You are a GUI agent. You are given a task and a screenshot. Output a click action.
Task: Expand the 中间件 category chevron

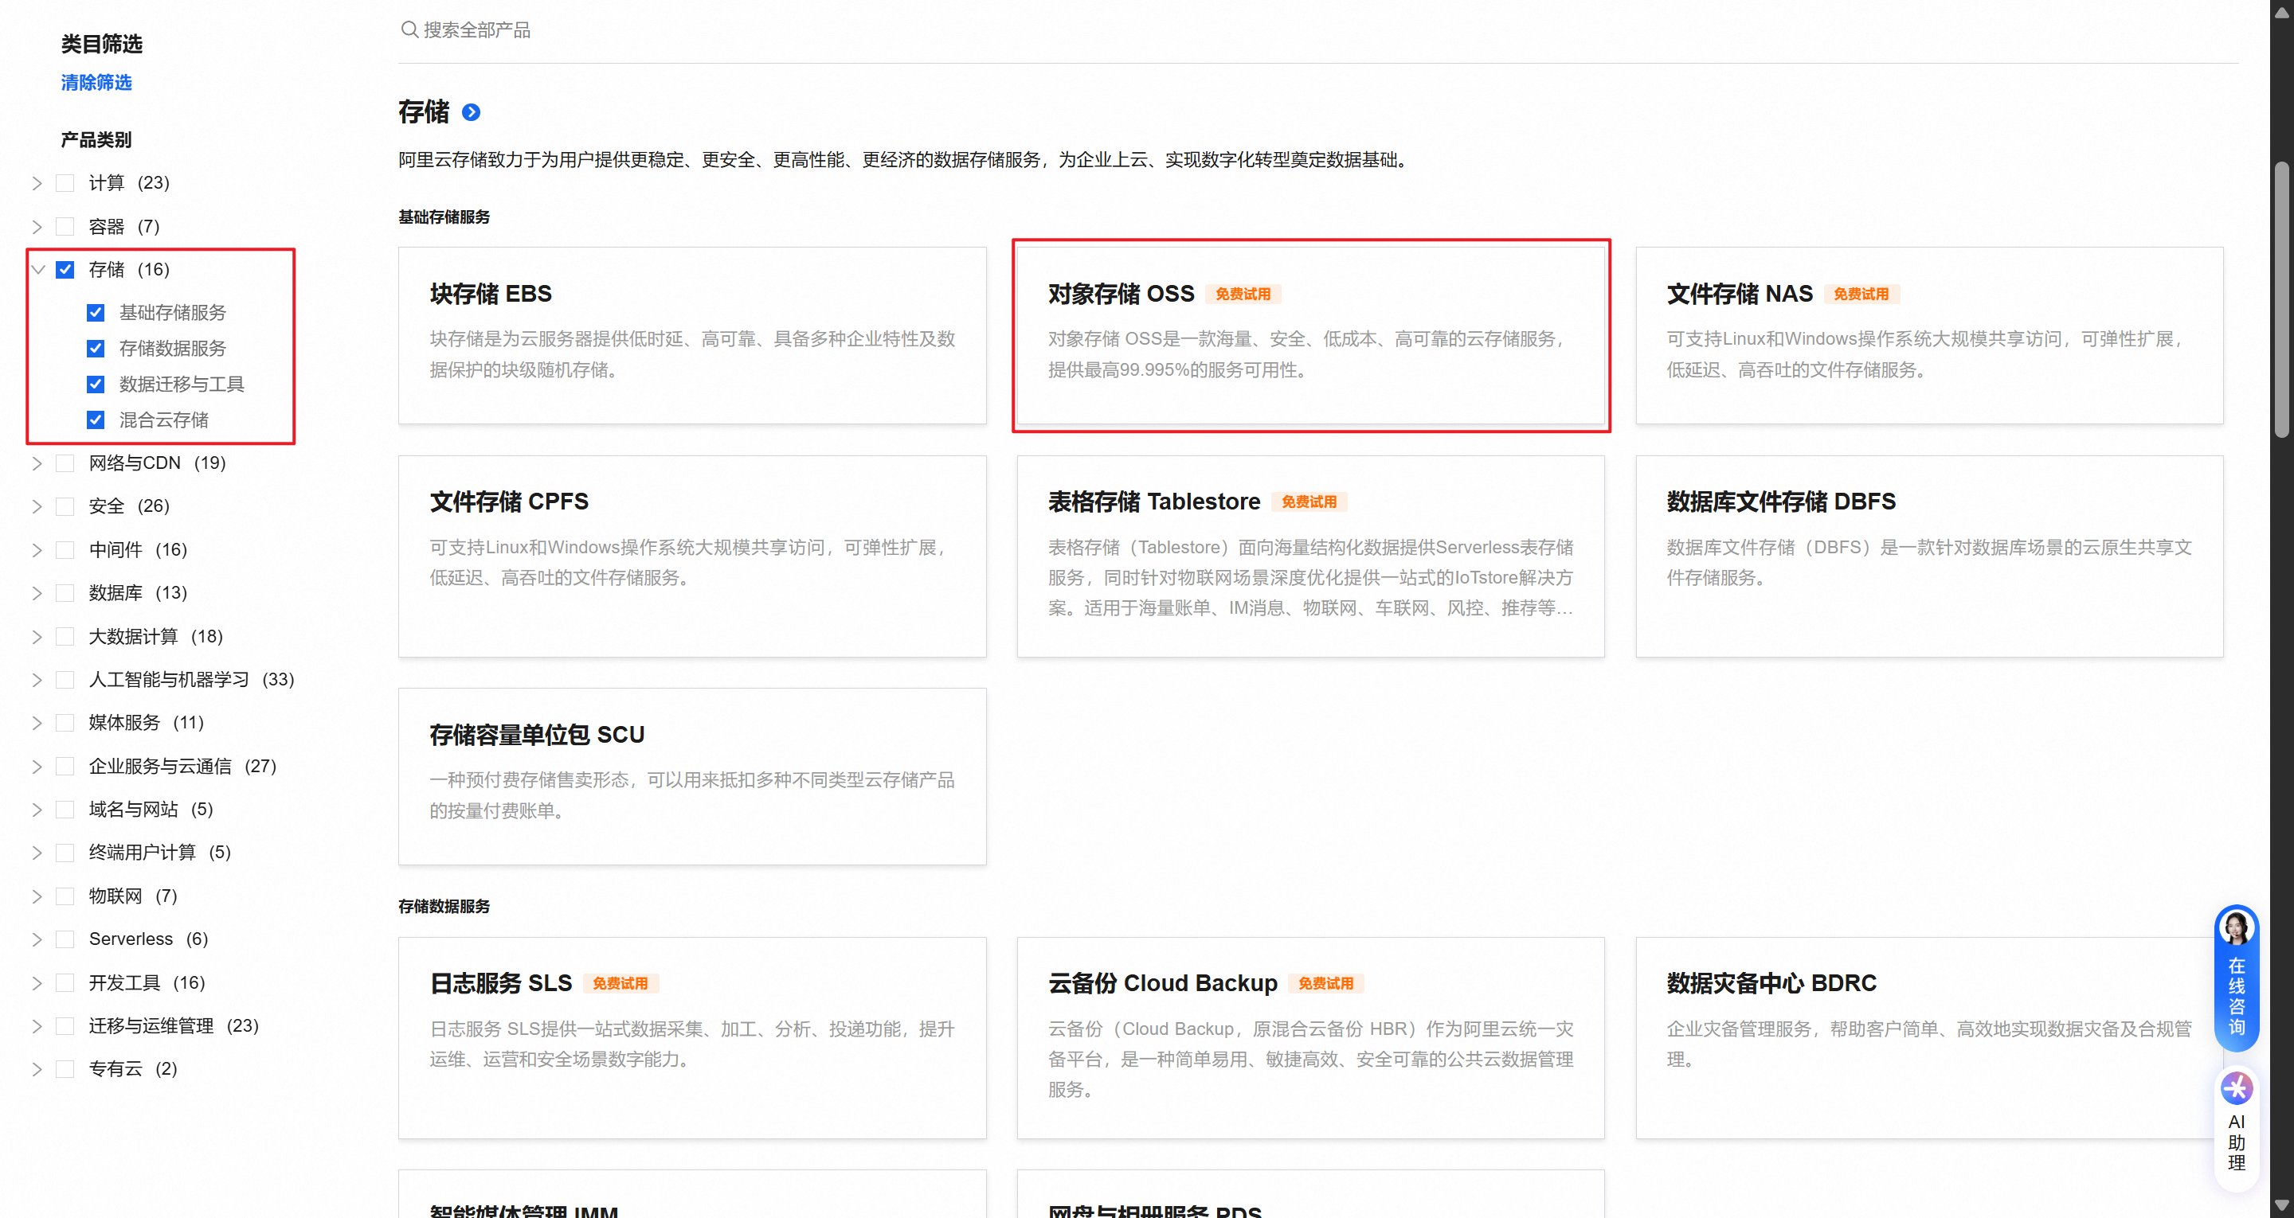(37, 550)
